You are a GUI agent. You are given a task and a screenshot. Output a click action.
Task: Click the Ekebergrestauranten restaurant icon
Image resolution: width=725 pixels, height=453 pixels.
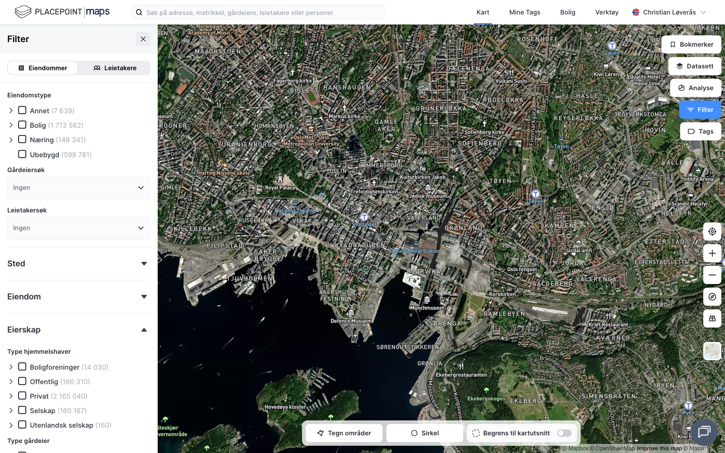[x=461, y=367]
